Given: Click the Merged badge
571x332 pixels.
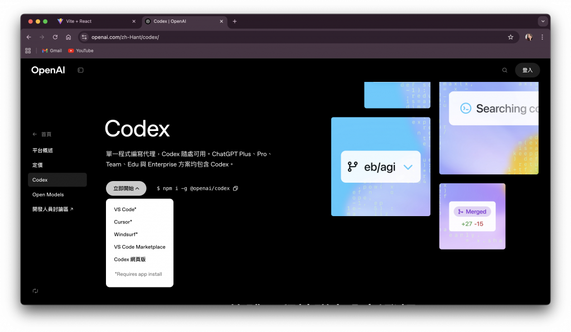Looking at the screenshot, I should (472, 212).
